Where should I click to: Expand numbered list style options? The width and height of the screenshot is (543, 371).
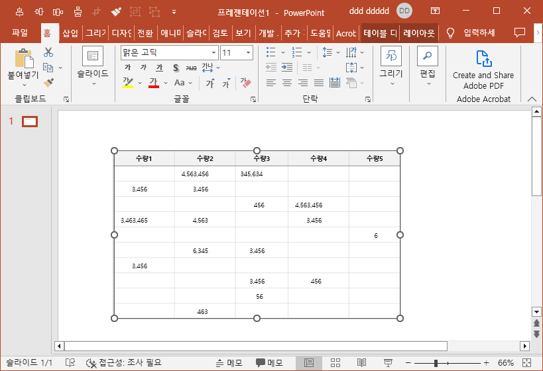coord(309,52)
